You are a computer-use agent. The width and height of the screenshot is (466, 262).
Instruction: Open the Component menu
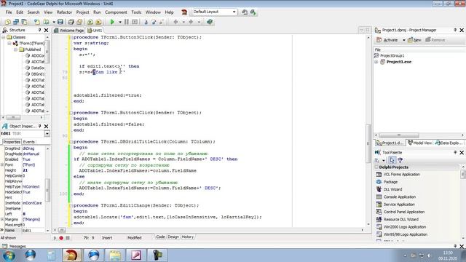tap(116, 12)
